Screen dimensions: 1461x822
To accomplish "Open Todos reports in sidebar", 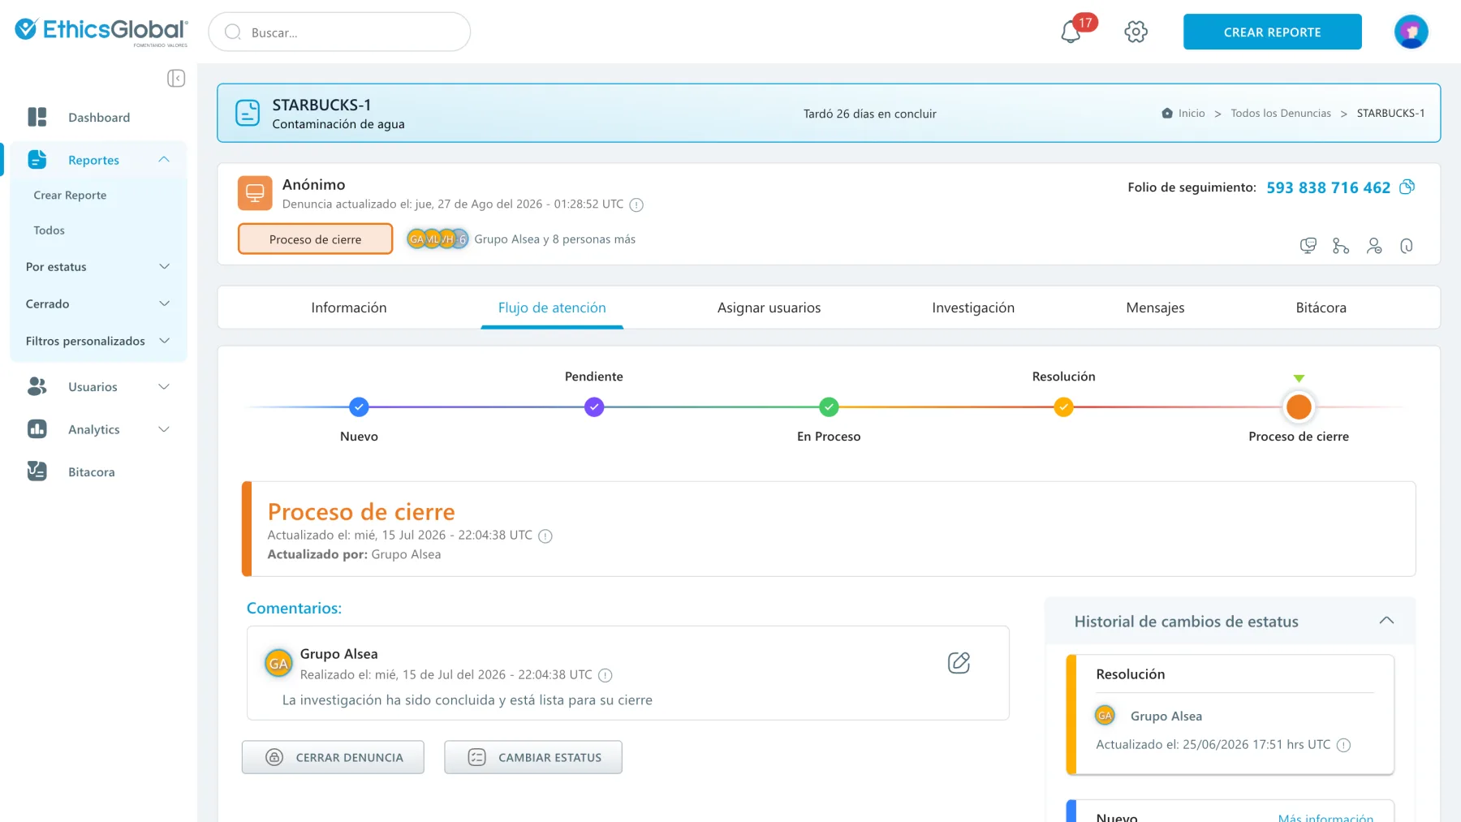I will pyautogui.click(x=49, y=230).
